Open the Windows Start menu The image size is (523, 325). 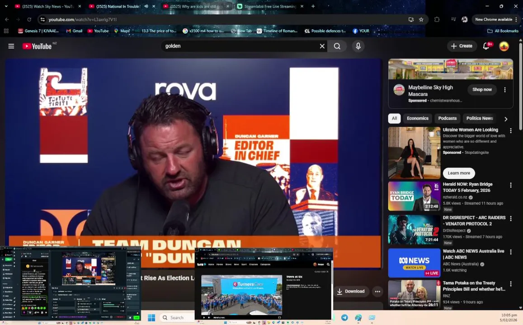151,317
